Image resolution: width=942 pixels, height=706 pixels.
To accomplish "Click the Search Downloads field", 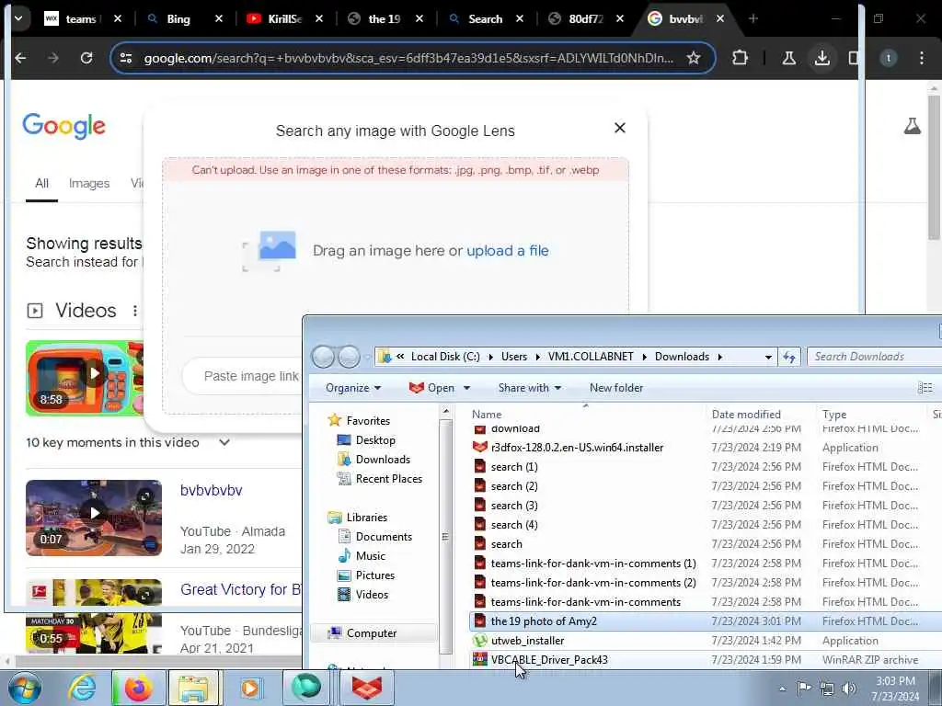I will [874, 357].
